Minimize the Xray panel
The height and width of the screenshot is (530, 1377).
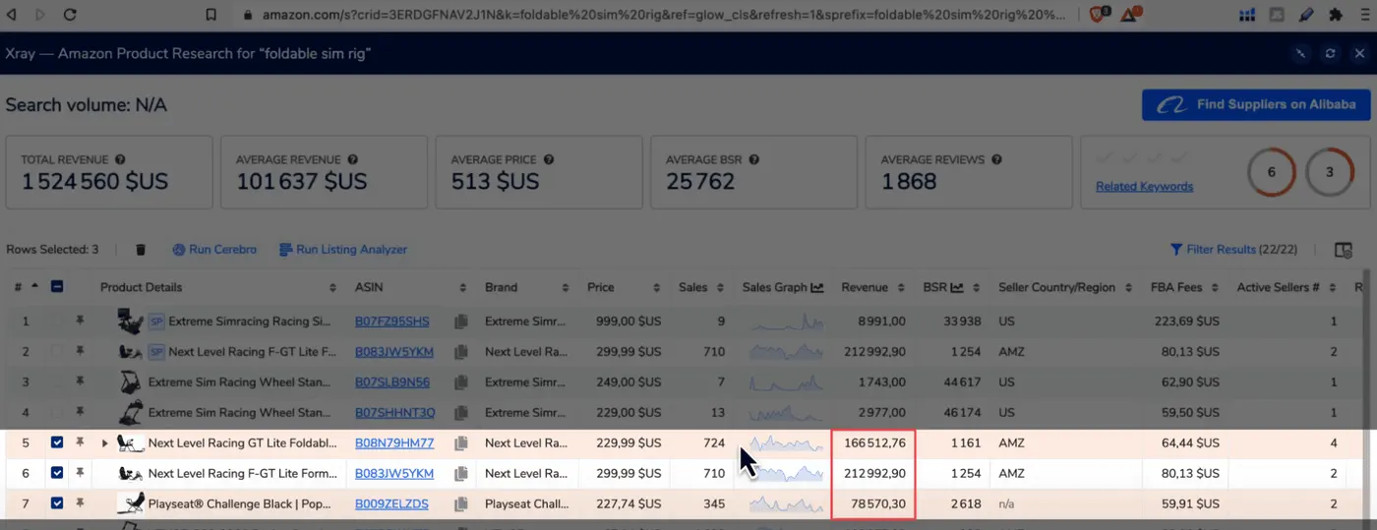pyautogui.click(x=1300, y=53)
